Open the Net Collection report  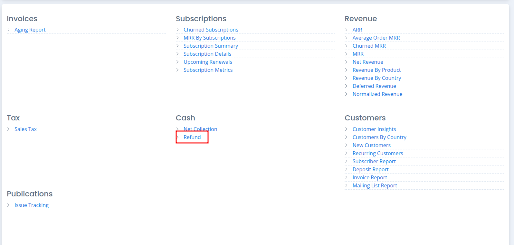[200, 129]
